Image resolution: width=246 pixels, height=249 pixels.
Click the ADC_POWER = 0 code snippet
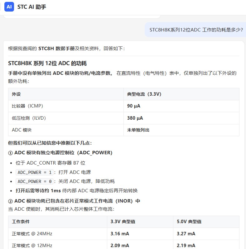pyautogui.click(x=35, y=181)
